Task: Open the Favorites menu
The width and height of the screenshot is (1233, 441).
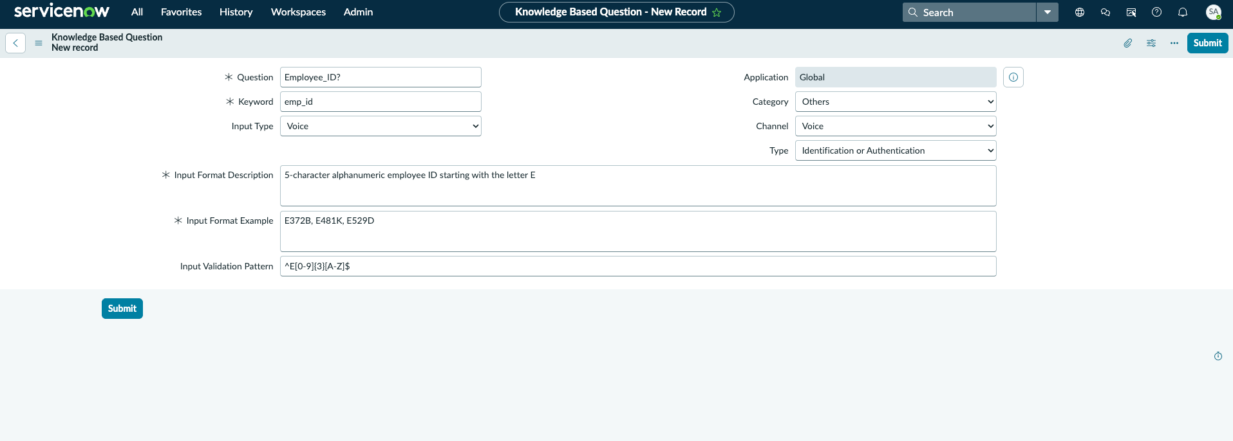Action: [182, 12]
